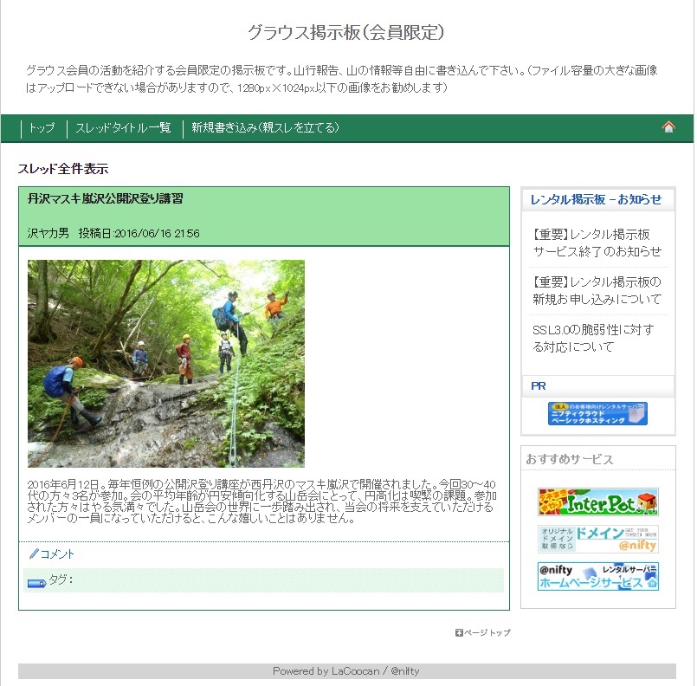Open the stream climbing photo thumbnail
The width and height of the screenshot is (697, 686).
coord(166,364)
